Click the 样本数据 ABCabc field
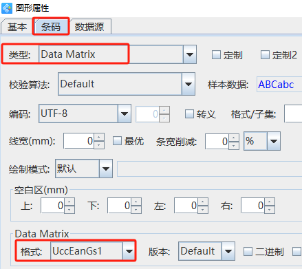Viewport: 302px width, 269px height. coord(279,85)
